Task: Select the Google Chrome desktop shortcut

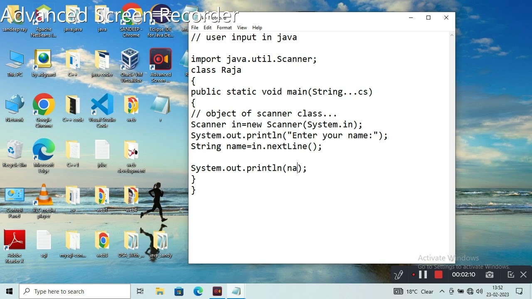Action: 44,111
